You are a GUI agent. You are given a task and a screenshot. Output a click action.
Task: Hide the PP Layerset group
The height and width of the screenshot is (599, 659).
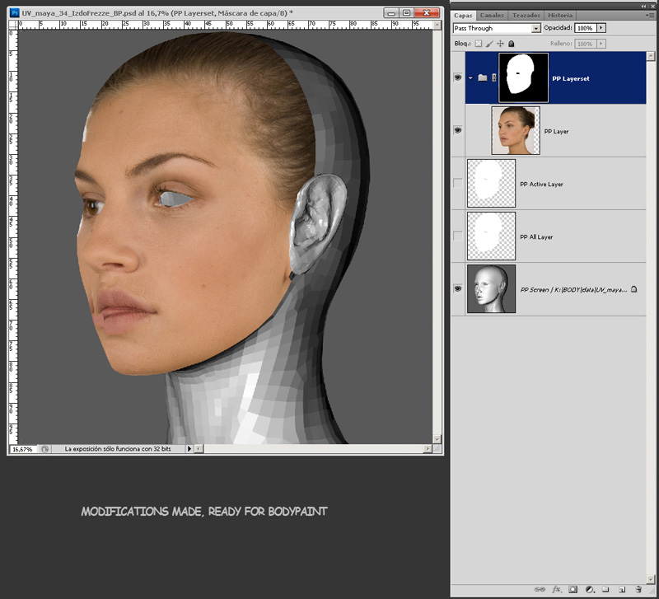click(x=458, y=77)
